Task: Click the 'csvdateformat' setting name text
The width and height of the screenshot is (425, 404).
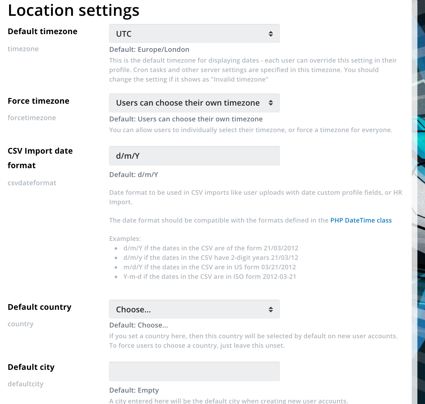Action: (32, 183)
